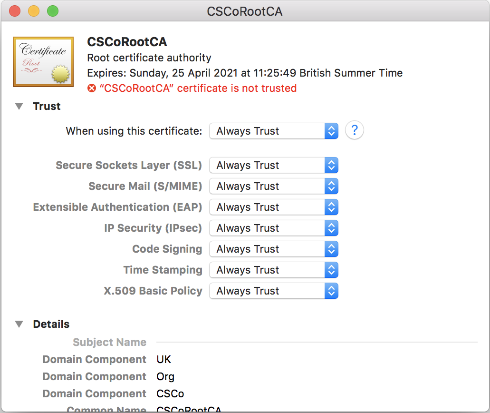This screenshot has height=413, width=490.
Task: Open the Secure Mail (S/MIME) trust dropdown
Action: (x=273, y=186)
